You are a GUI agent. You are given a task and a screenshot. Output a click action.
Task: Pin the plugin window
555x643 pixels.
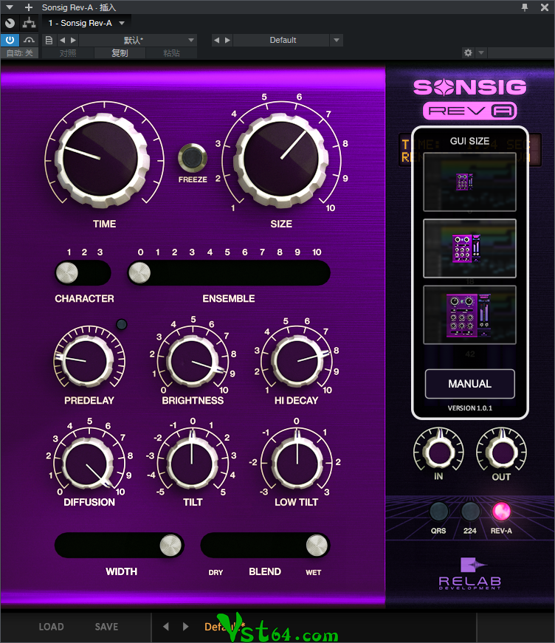coord(525,7)
